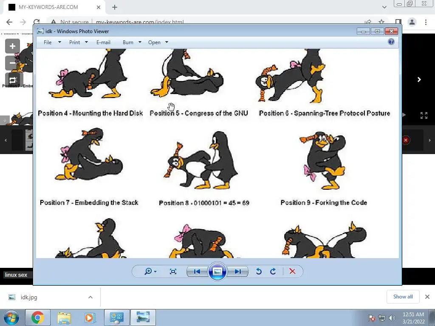Screen dimensions: 435x326
Task: Go to the next photo
Action: coord(238,271)
